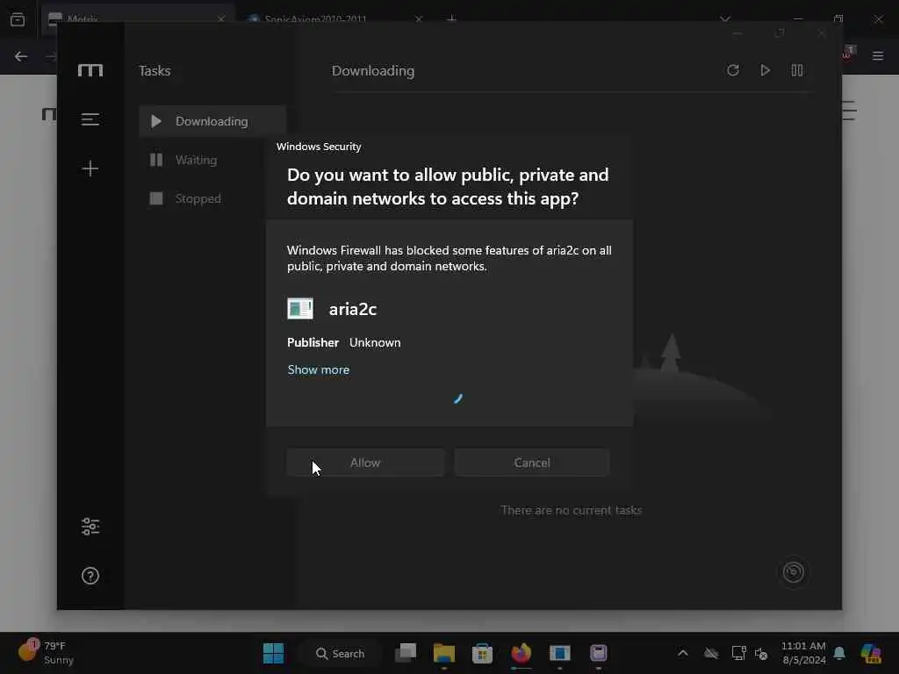899x674 pixels.
Task: Click the aria2c application icon
Action: click(x=300, y=309)
